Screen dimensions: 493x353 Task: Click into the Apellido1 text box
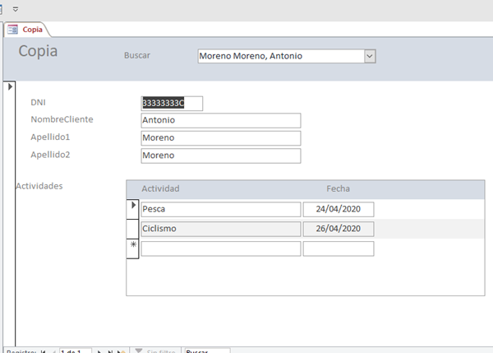[220, 137]
